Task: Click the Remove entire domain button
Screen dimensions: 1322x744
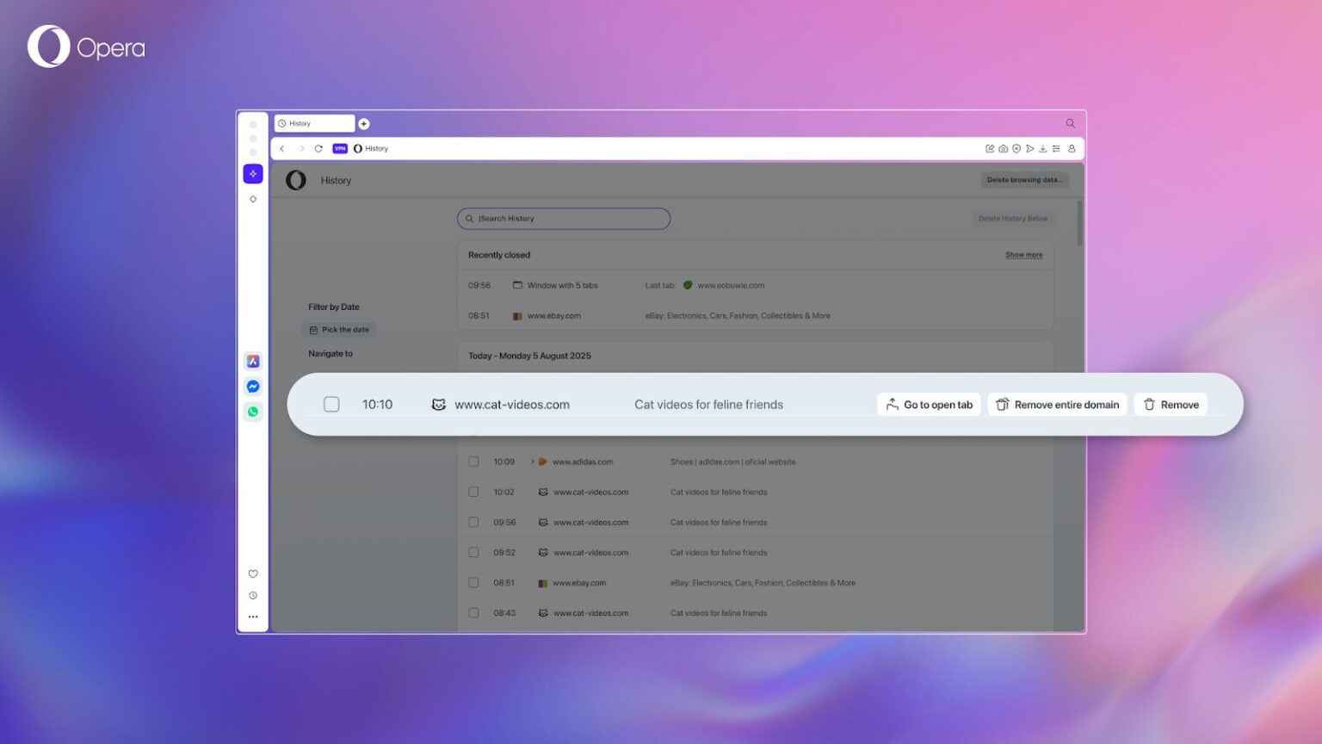Action: (1057, 404)
